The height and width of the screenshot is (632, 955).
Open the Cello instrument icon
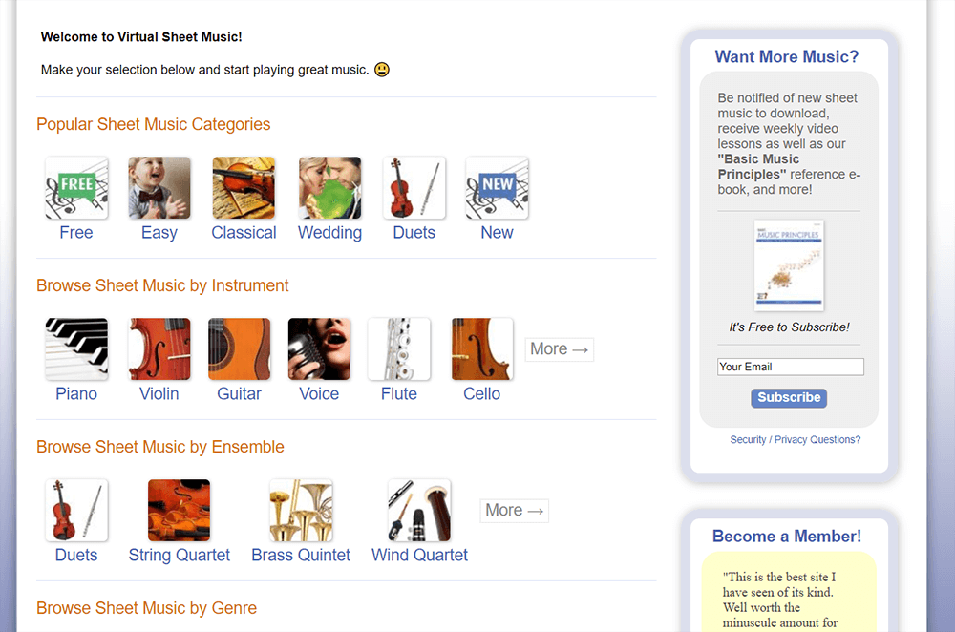(x=481, y=348)
